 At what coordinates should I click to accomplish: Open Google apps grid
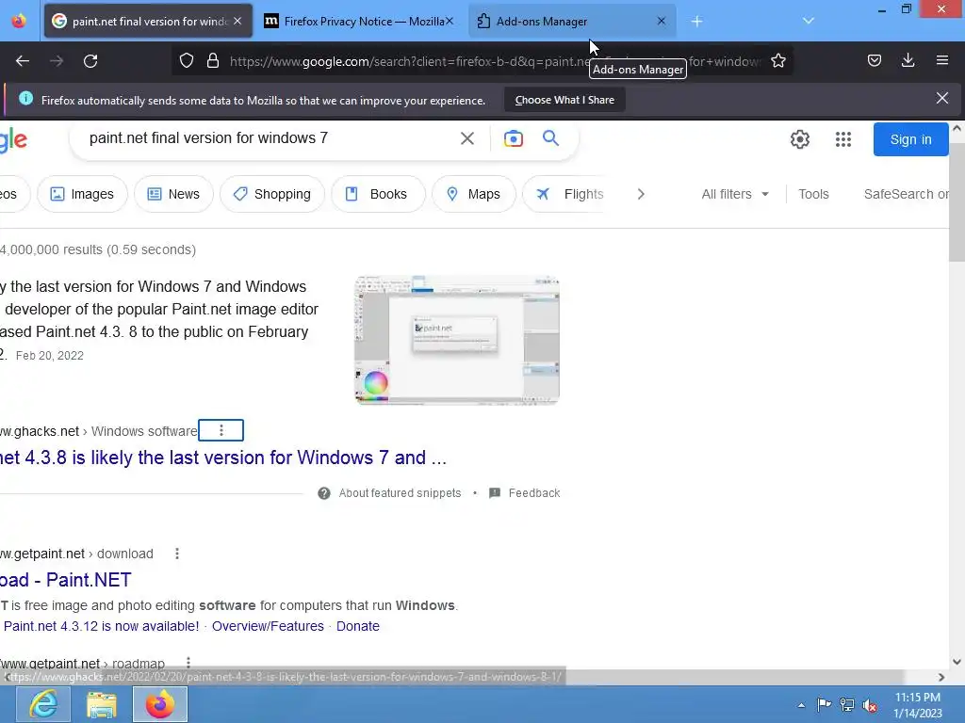point(843,139)
